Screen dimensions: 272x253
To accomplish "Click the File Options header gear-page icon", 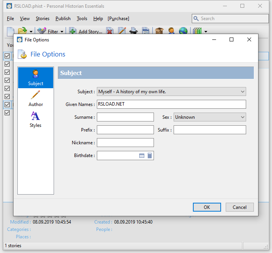I will coord(22,54).
